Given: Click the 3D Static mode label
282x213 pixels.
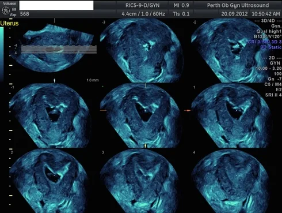Looking at the screenshot, I should tap(271, 47).
